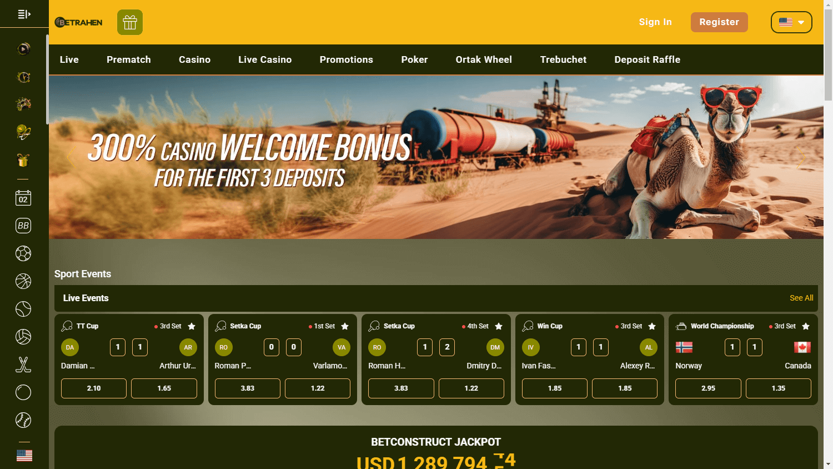Open the language selector with the US flag
The image size is (833, 469).
791,22
